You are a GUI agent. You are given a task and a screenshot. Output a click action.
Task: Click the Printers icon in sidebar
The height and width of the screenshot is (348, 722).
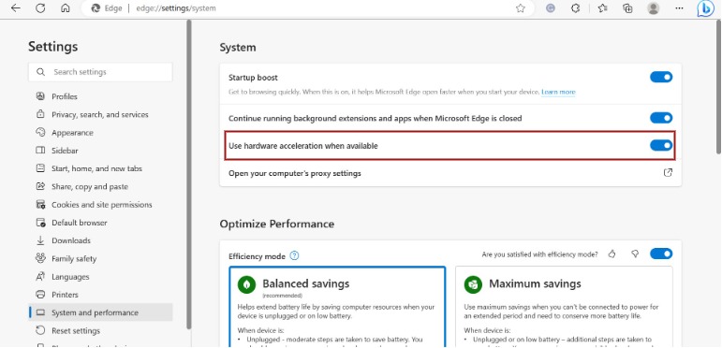[x=40, y=295]
